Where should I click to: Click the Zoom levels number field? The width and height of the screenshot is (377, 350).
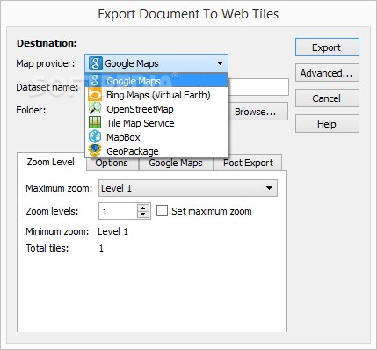click(x=118, y=211)
